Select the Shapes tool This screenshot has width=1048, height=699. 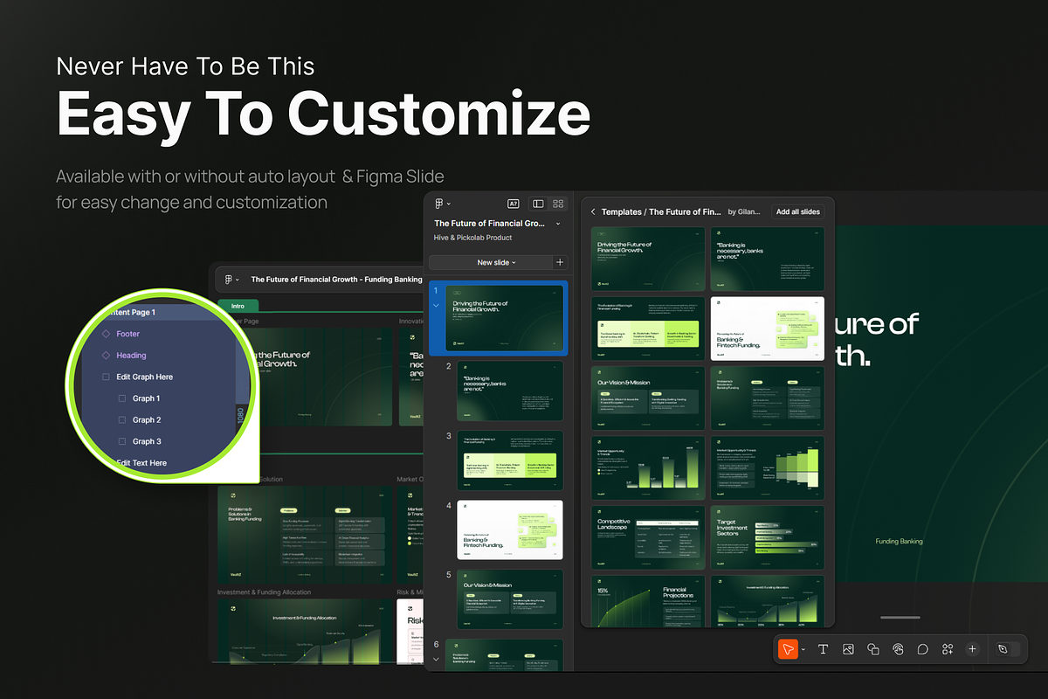(x=872, y=649)
